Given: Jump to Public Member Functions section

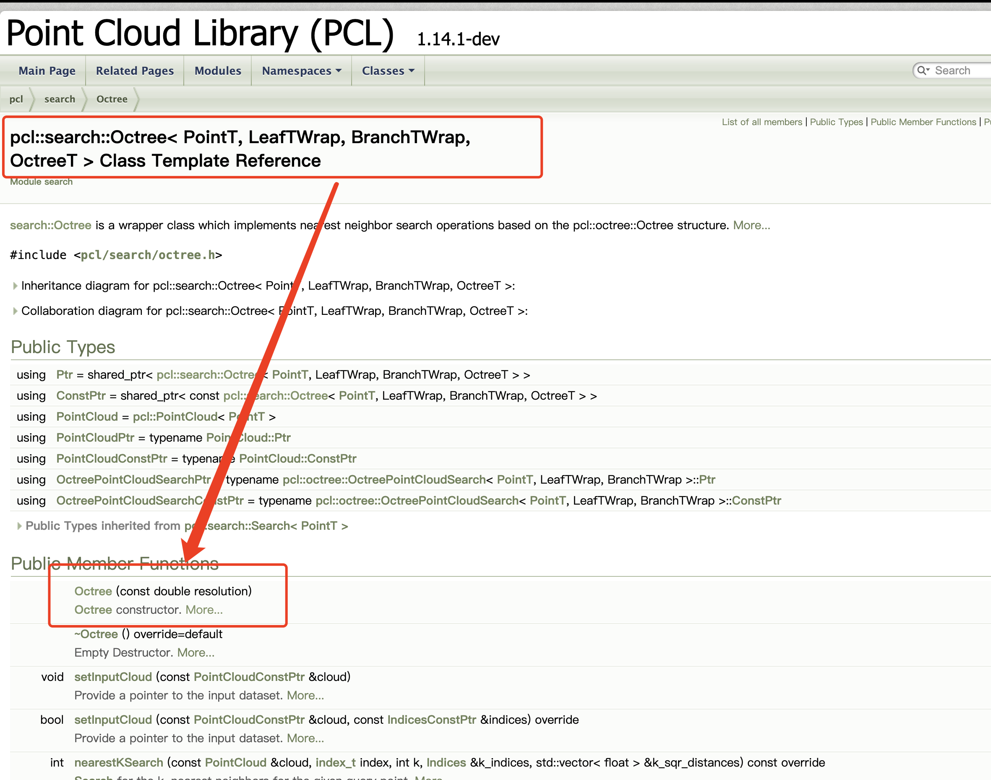Looking at the screenshot, I should (923, 121).
